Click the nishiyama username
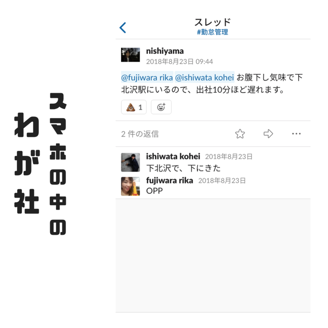 165,51
